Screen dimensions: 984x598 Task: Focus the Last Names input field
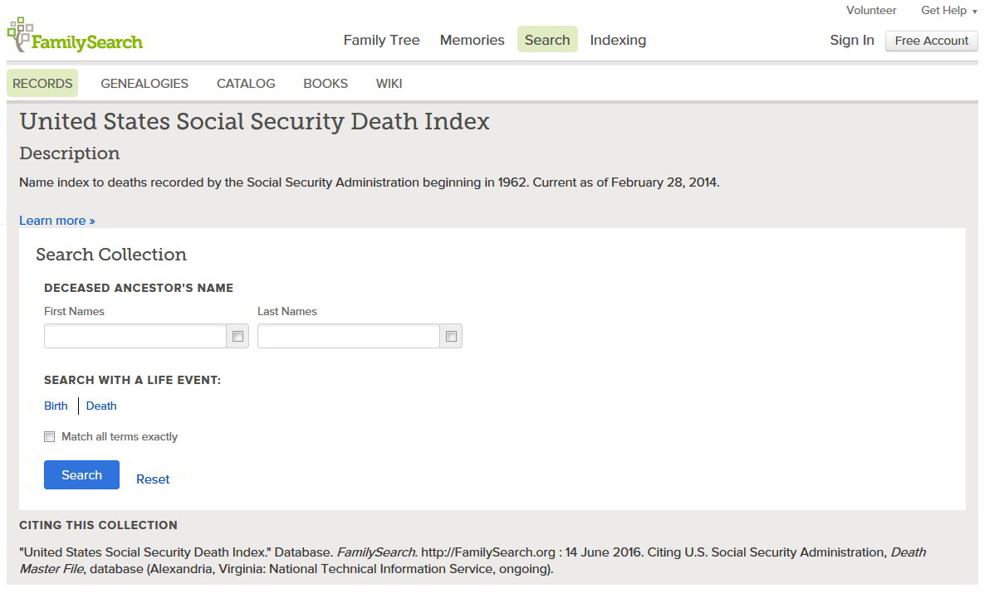348,337
